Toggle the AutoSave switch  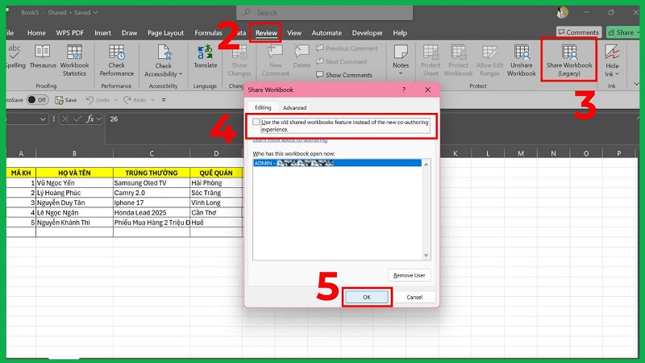pyautogui.click(x=36, y=100)
